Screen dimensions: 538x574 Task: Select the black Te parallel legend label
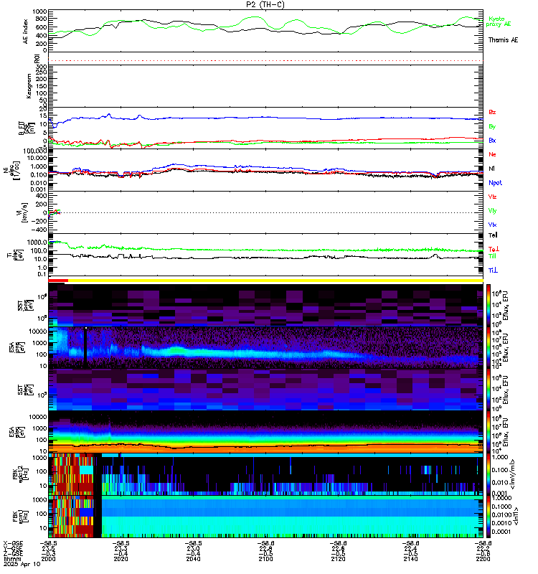pos(493,235)
